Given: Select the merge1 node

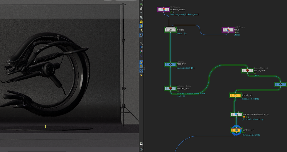Looking at the screenshot, I should 170,30.
